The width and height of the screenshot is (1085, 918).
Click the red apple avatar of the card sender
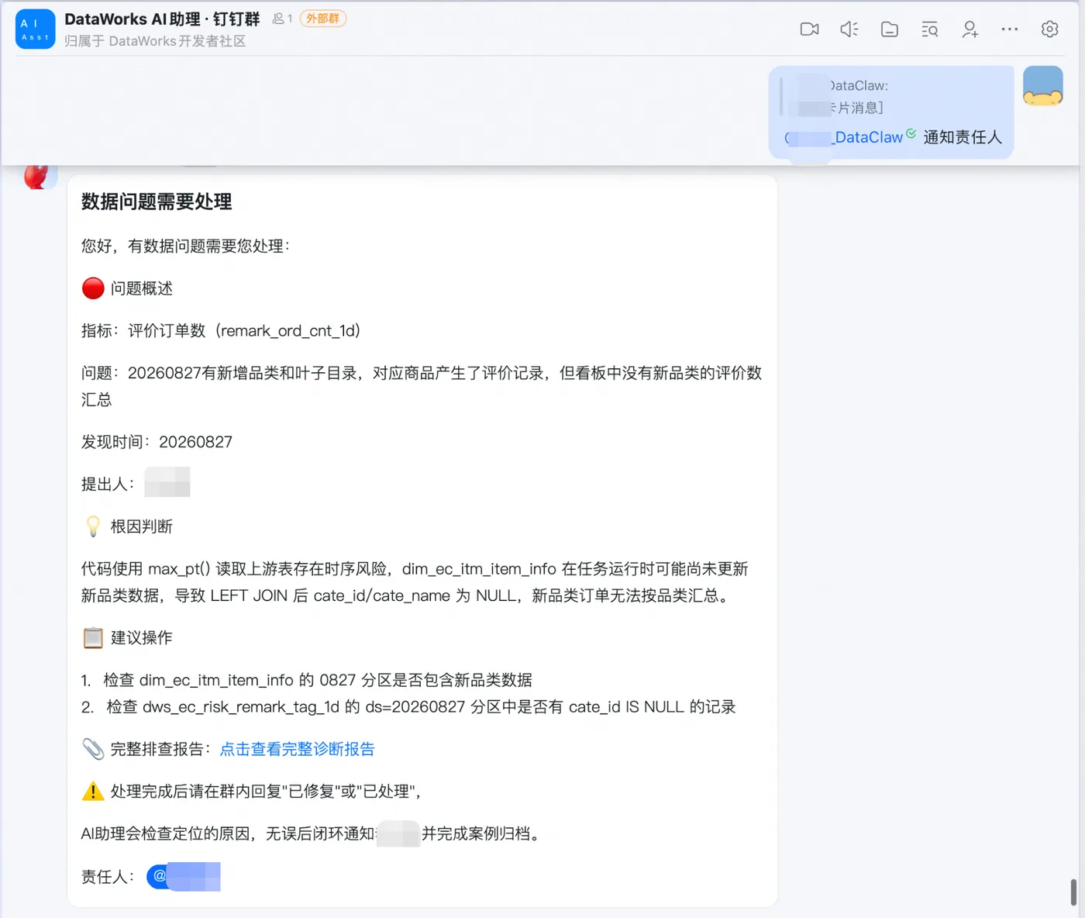(x=40, y=177)
